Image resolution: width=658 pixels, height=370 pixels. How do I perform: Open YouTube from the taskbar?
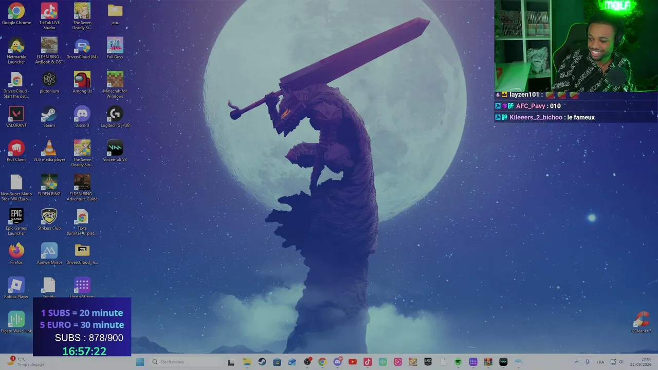(x=353, y=362)
